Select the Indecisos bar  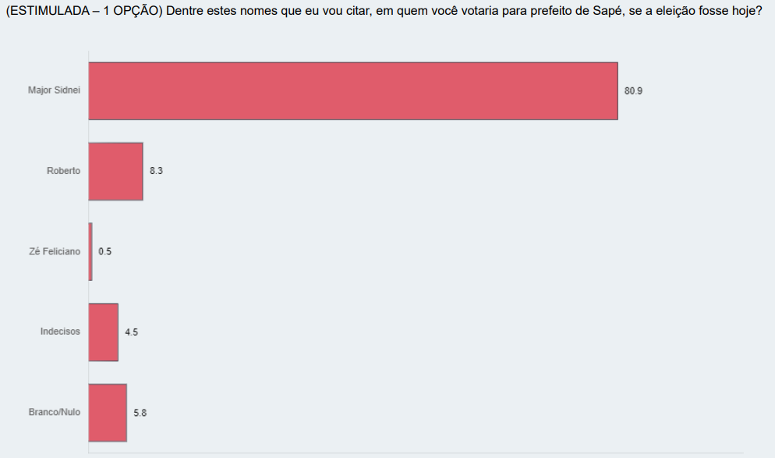point(103,332)
